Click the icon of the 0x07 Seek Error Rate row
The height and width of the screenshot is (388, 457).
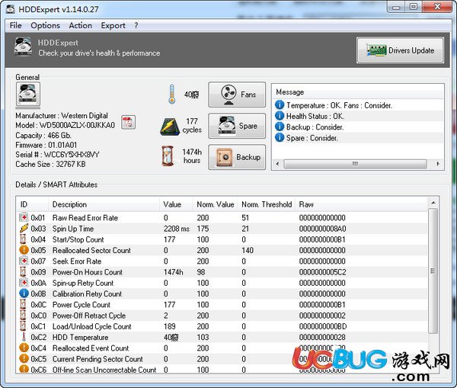click(24, 261)
